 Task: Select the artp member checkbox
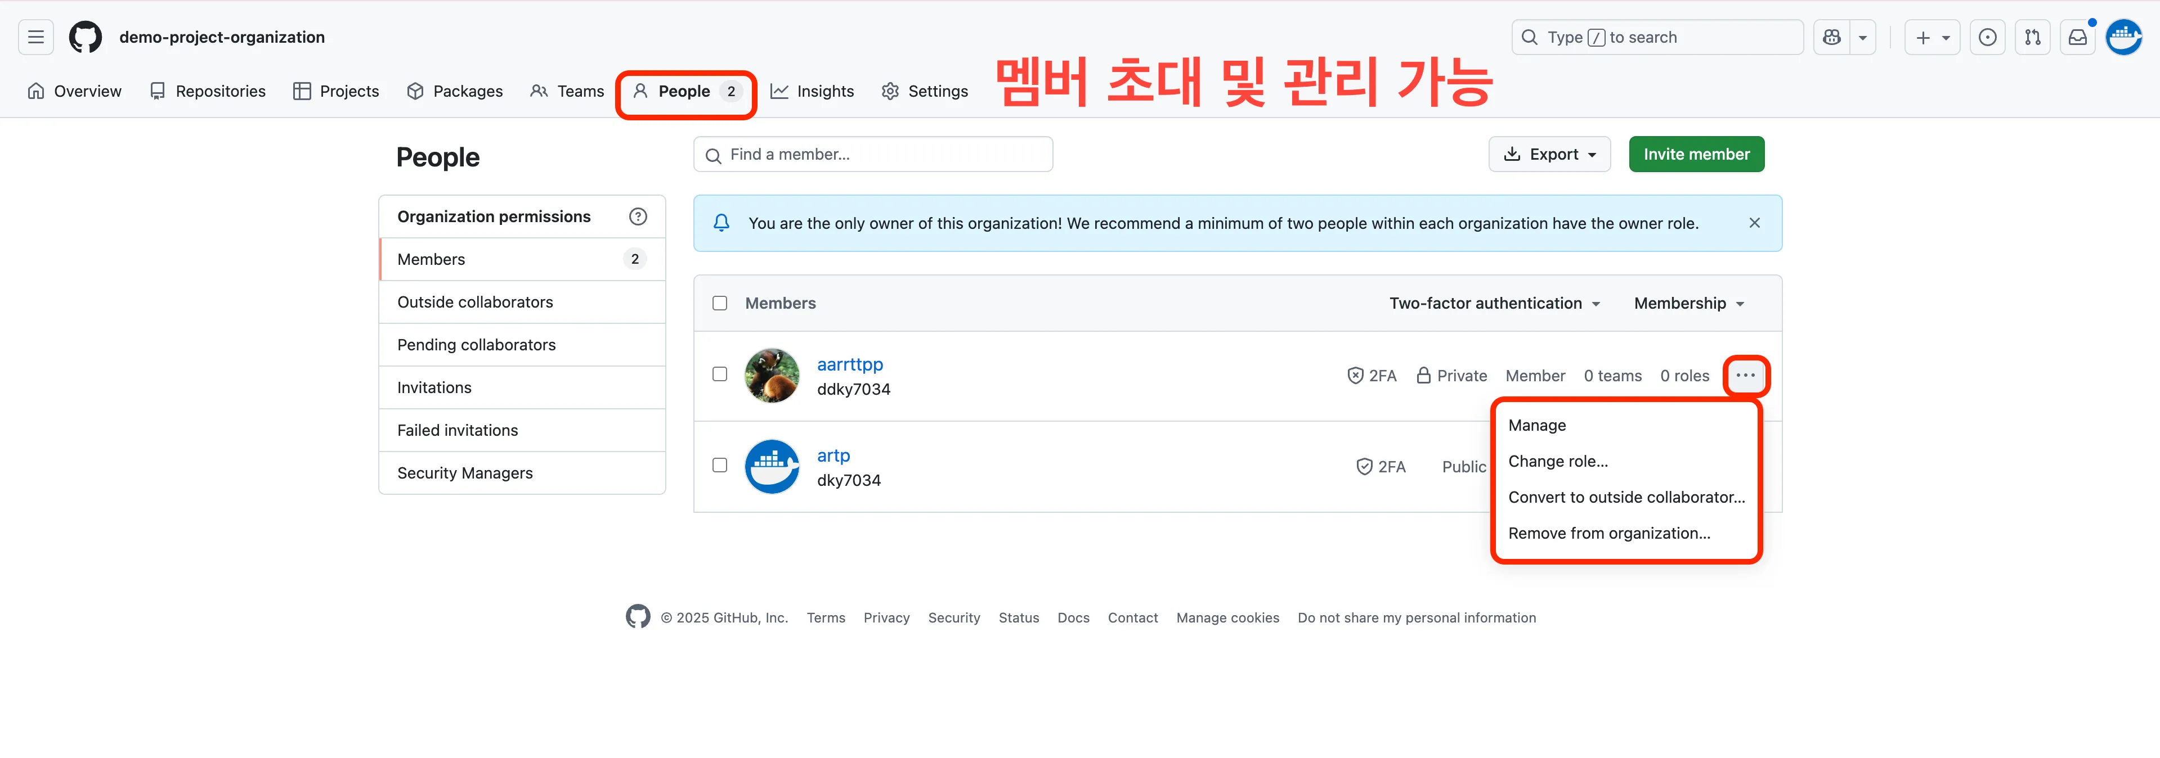[719, 465]
